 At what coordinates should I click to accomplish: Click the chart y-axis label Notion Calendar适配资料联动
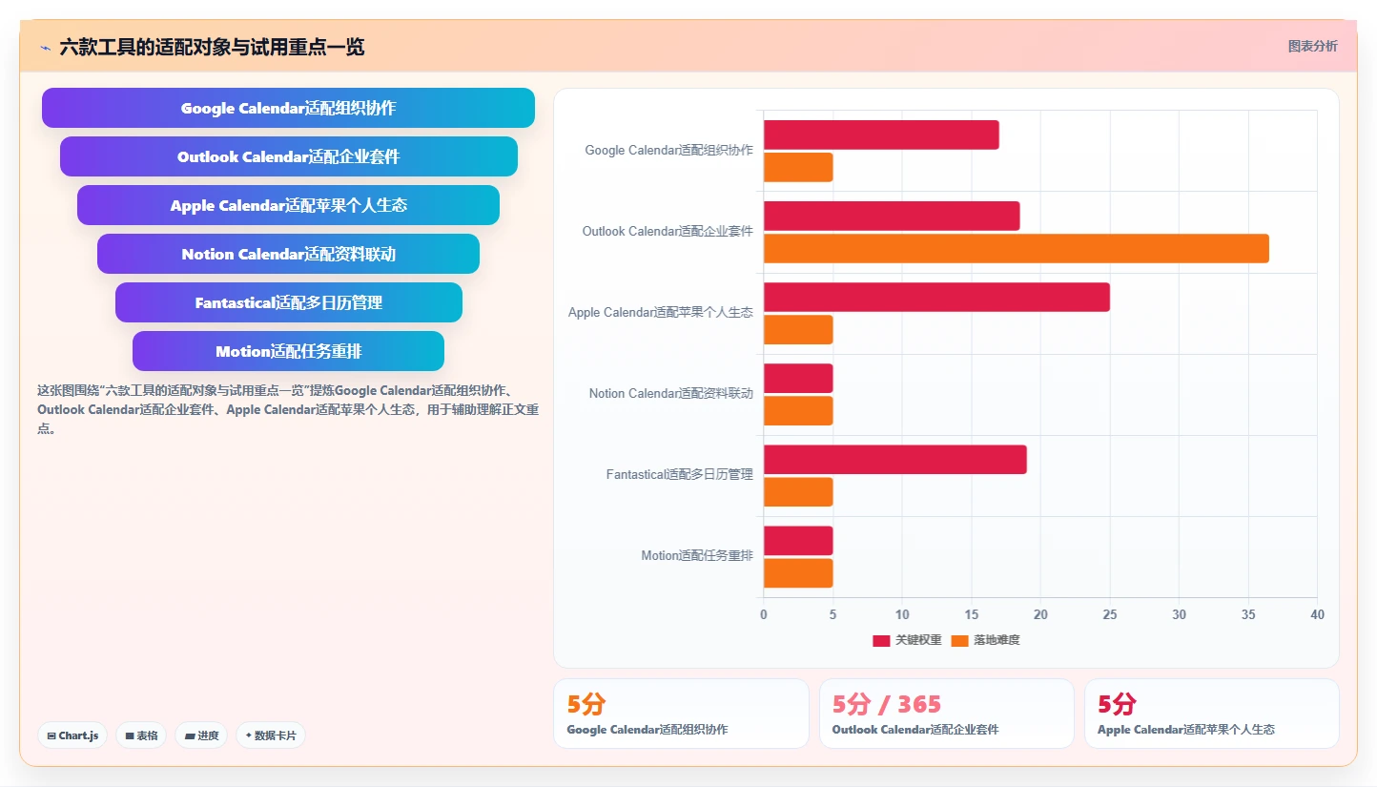(670, 393)
